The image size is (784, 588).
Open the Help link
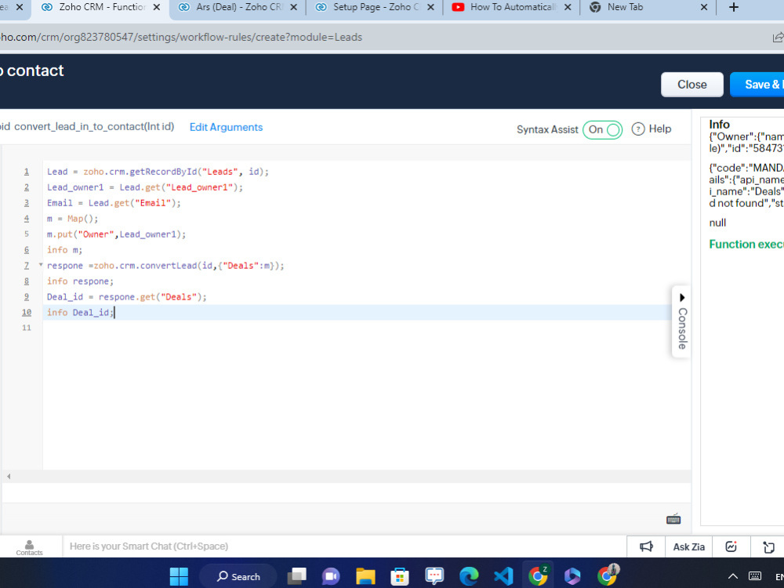659,129
